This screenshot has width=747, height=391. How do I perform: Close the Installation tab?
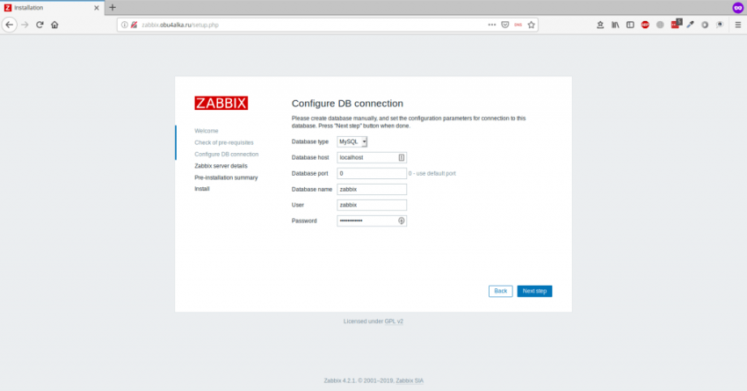97,8
